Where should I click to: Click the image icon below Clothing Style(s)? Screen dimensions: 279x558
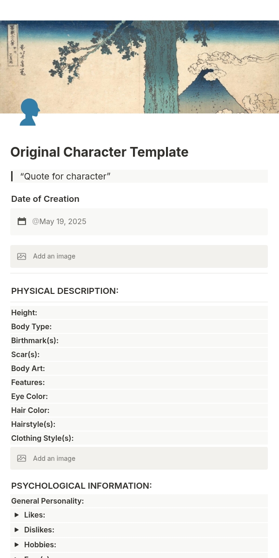coord(22,458)
